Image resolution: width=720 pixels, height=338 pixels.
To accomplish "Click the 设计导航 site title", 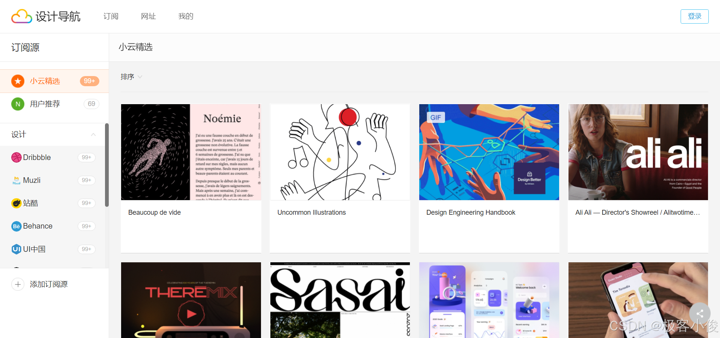I will click(x=58, y=16).
